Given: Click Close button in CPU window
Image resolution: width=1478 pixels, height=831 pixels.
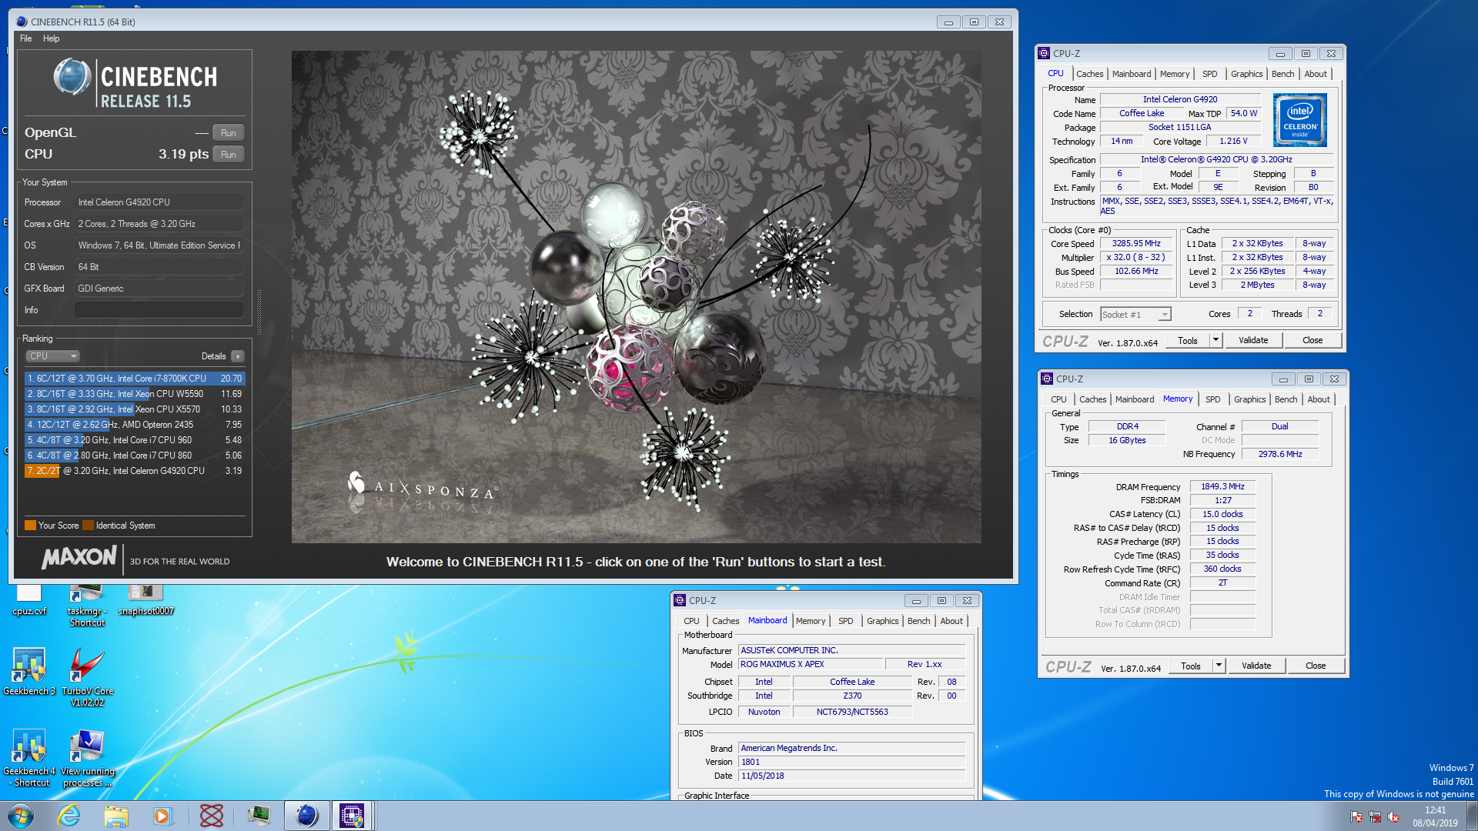Looking at the screenshot, I should 1312,340.
